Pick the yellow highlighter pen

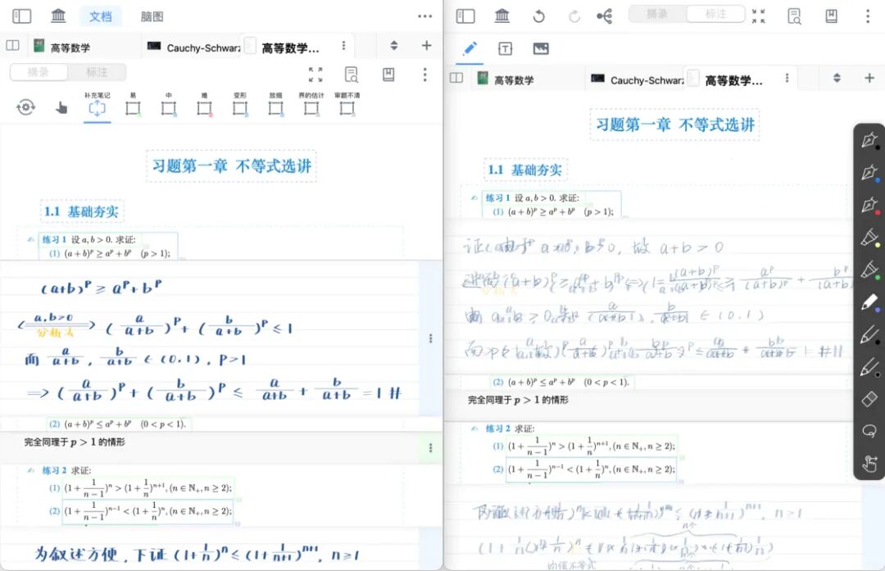coord(869,238)
